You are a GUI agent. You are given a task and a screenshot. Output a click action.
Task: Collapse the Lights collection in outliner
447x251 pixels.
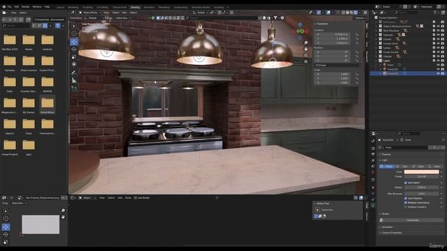point(376,61)
